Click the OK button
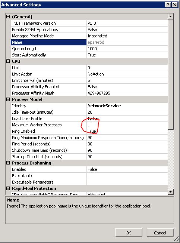Viewport: 180px width, 243px height. 129,233
